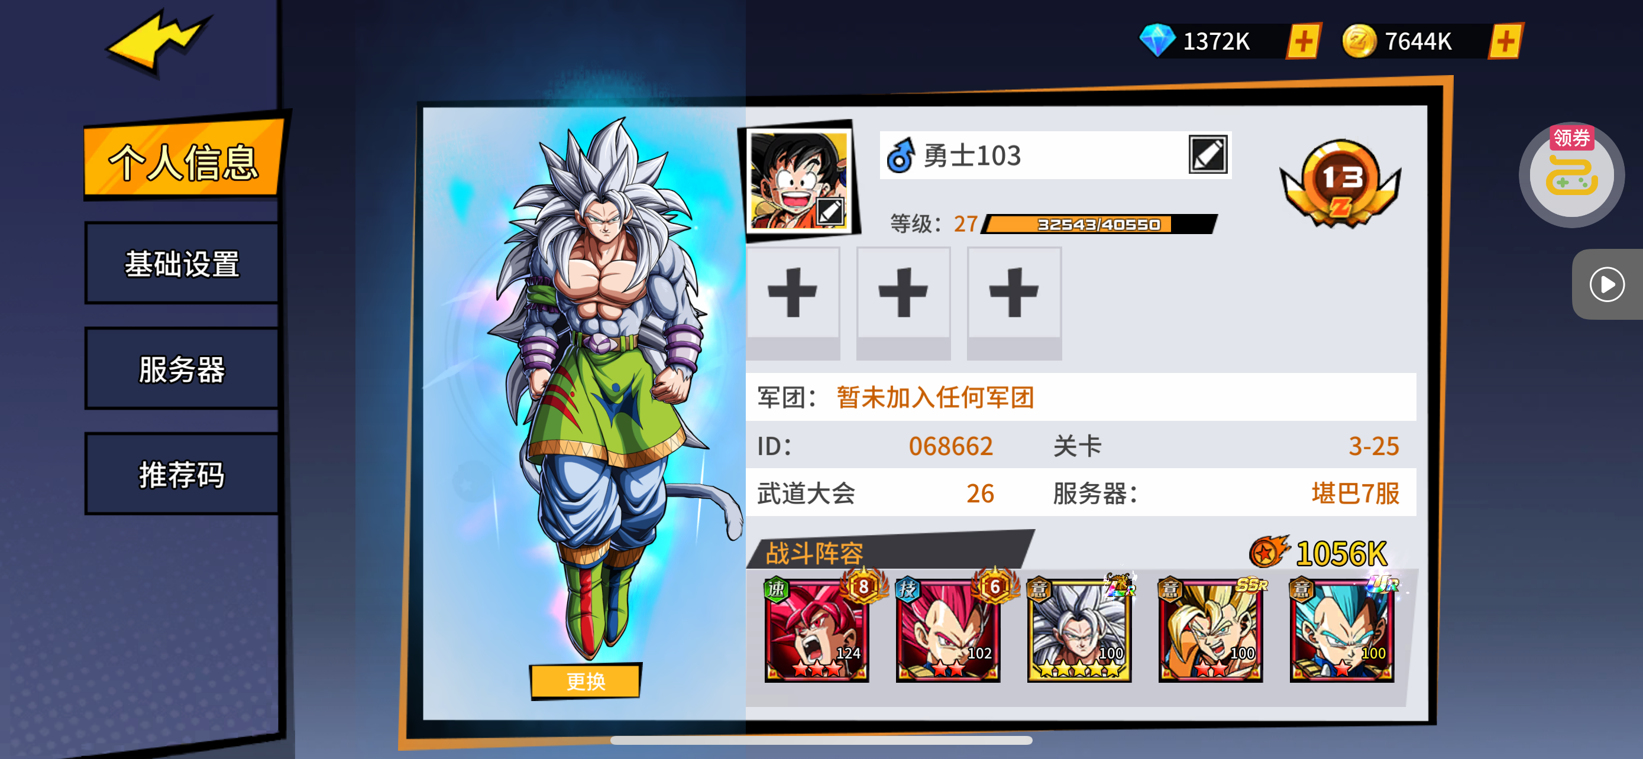Click the first empty plus slot
The height and width of the screenshot is (759, 1643).
[x=793, y=303]
